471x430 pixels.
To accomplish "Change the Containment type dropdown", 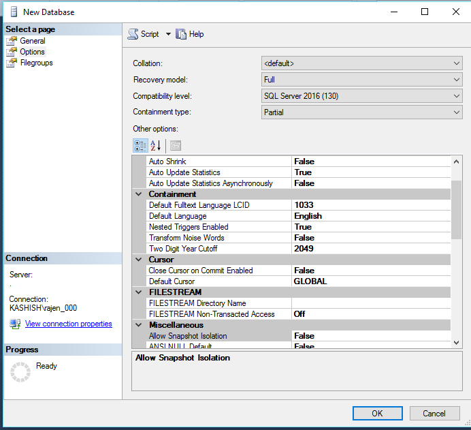I will click(x=361, y=112).
